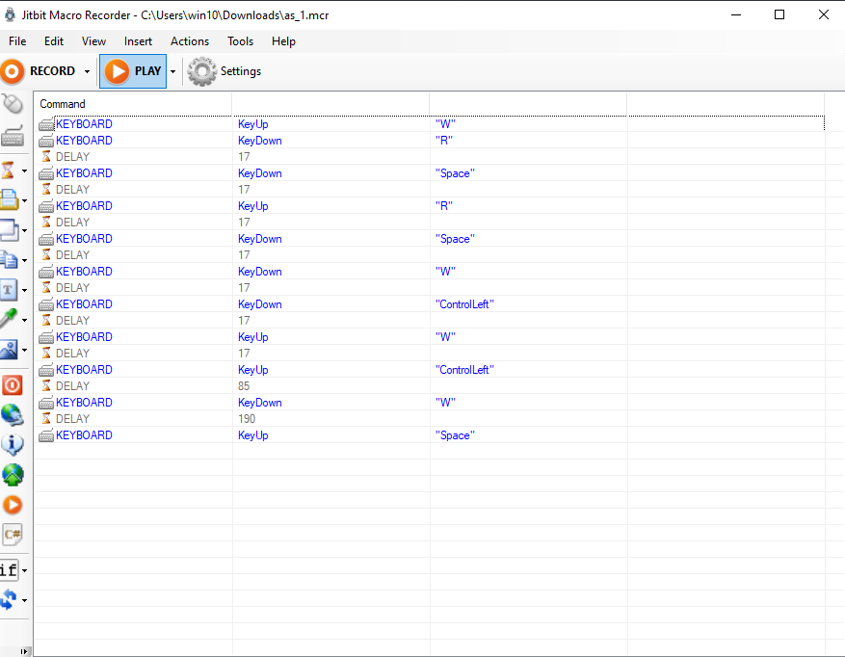Click the globe with green arrow icon

(13, 475)
